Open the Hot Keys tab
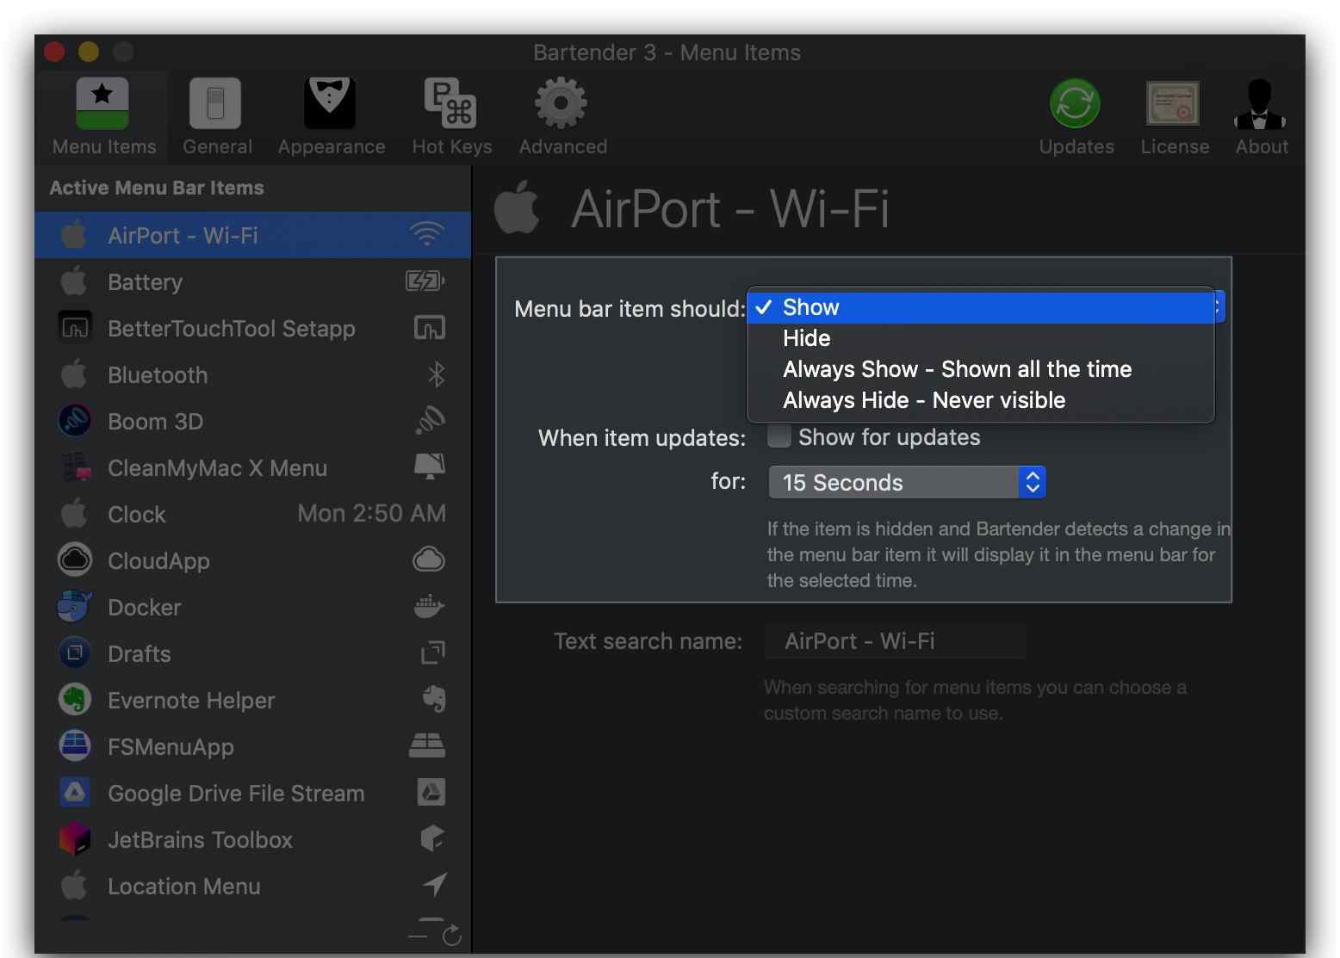Viewport: 1340px width, 958px height. click(451, 117)
